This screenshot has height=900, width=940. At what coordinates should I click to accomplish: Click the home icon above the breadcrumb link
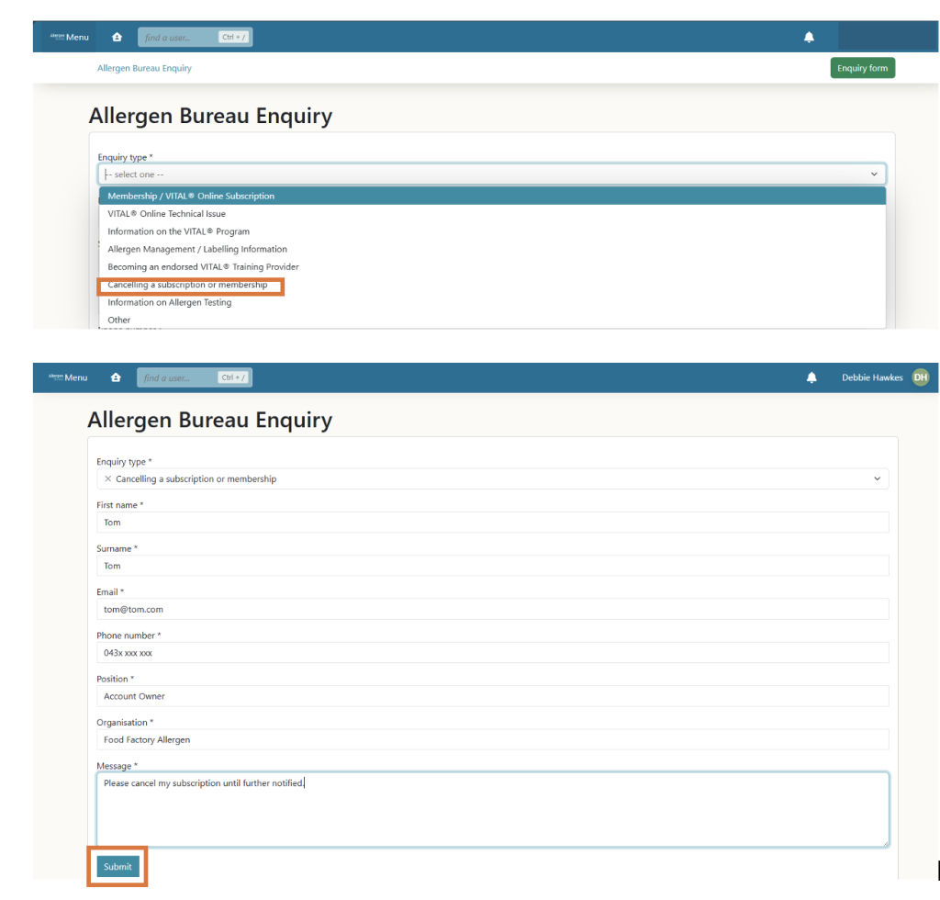coord(117,38)
